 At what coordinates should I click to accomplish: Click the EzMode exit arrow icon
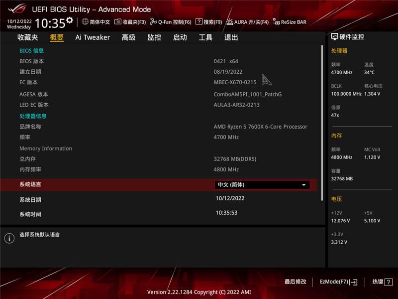click(354, 282)
